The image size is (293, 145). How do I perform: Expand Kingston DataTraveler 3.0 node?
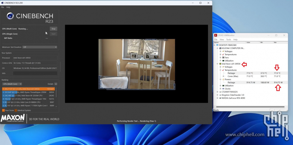[218, 95]
